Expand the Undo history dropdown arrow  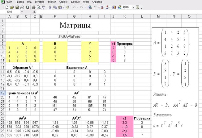coord(78,7)
